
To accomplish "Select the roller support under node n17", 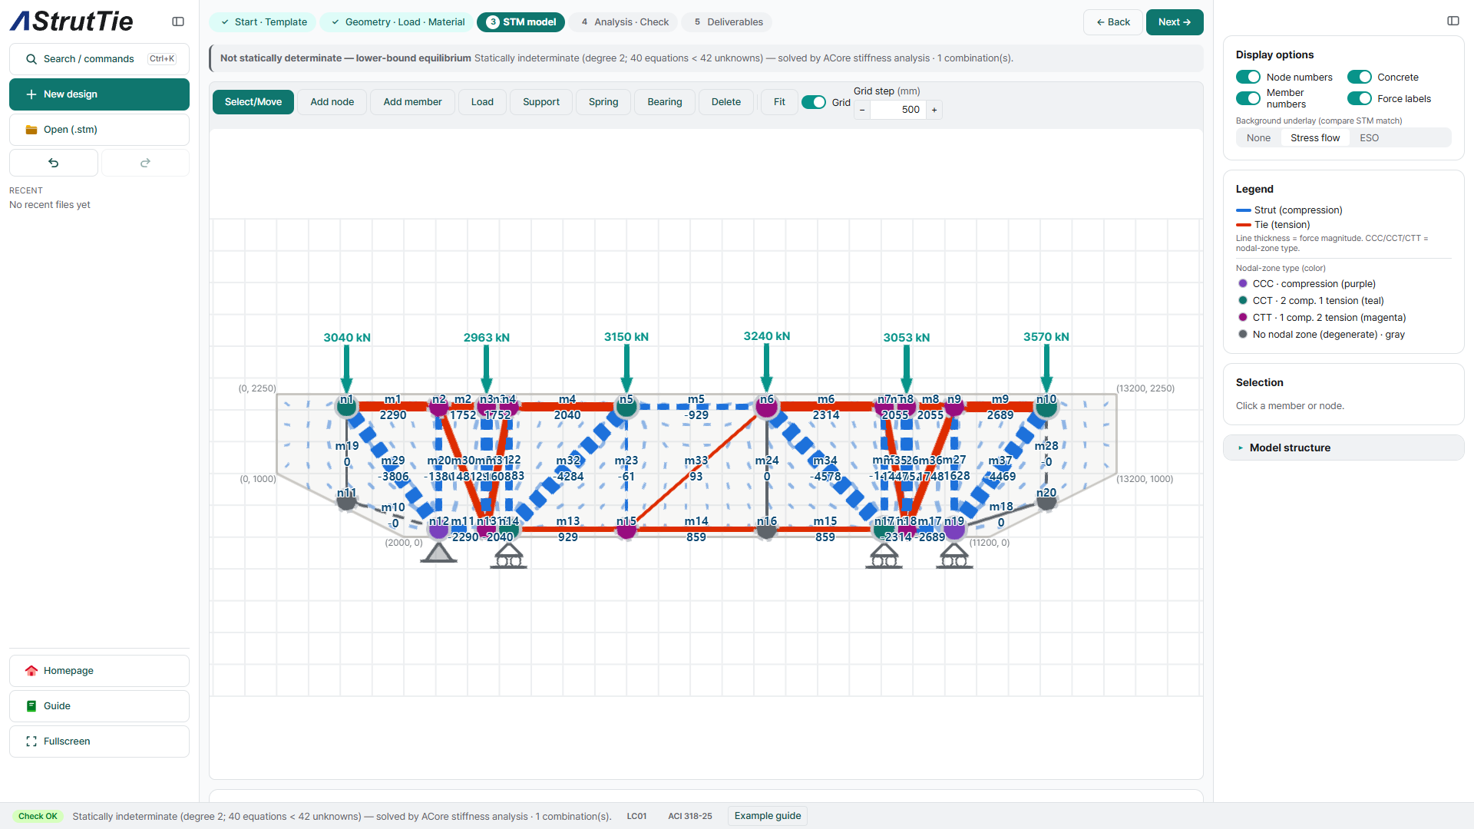I will (884, 556).
